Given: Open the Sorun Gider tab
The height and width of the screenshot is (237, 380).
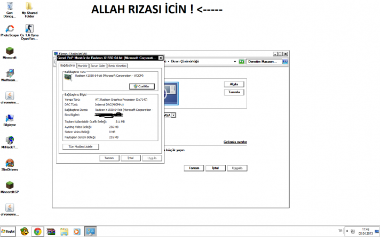Looking at the screenshot, I should pyautogui.click(x=98, y=66).
